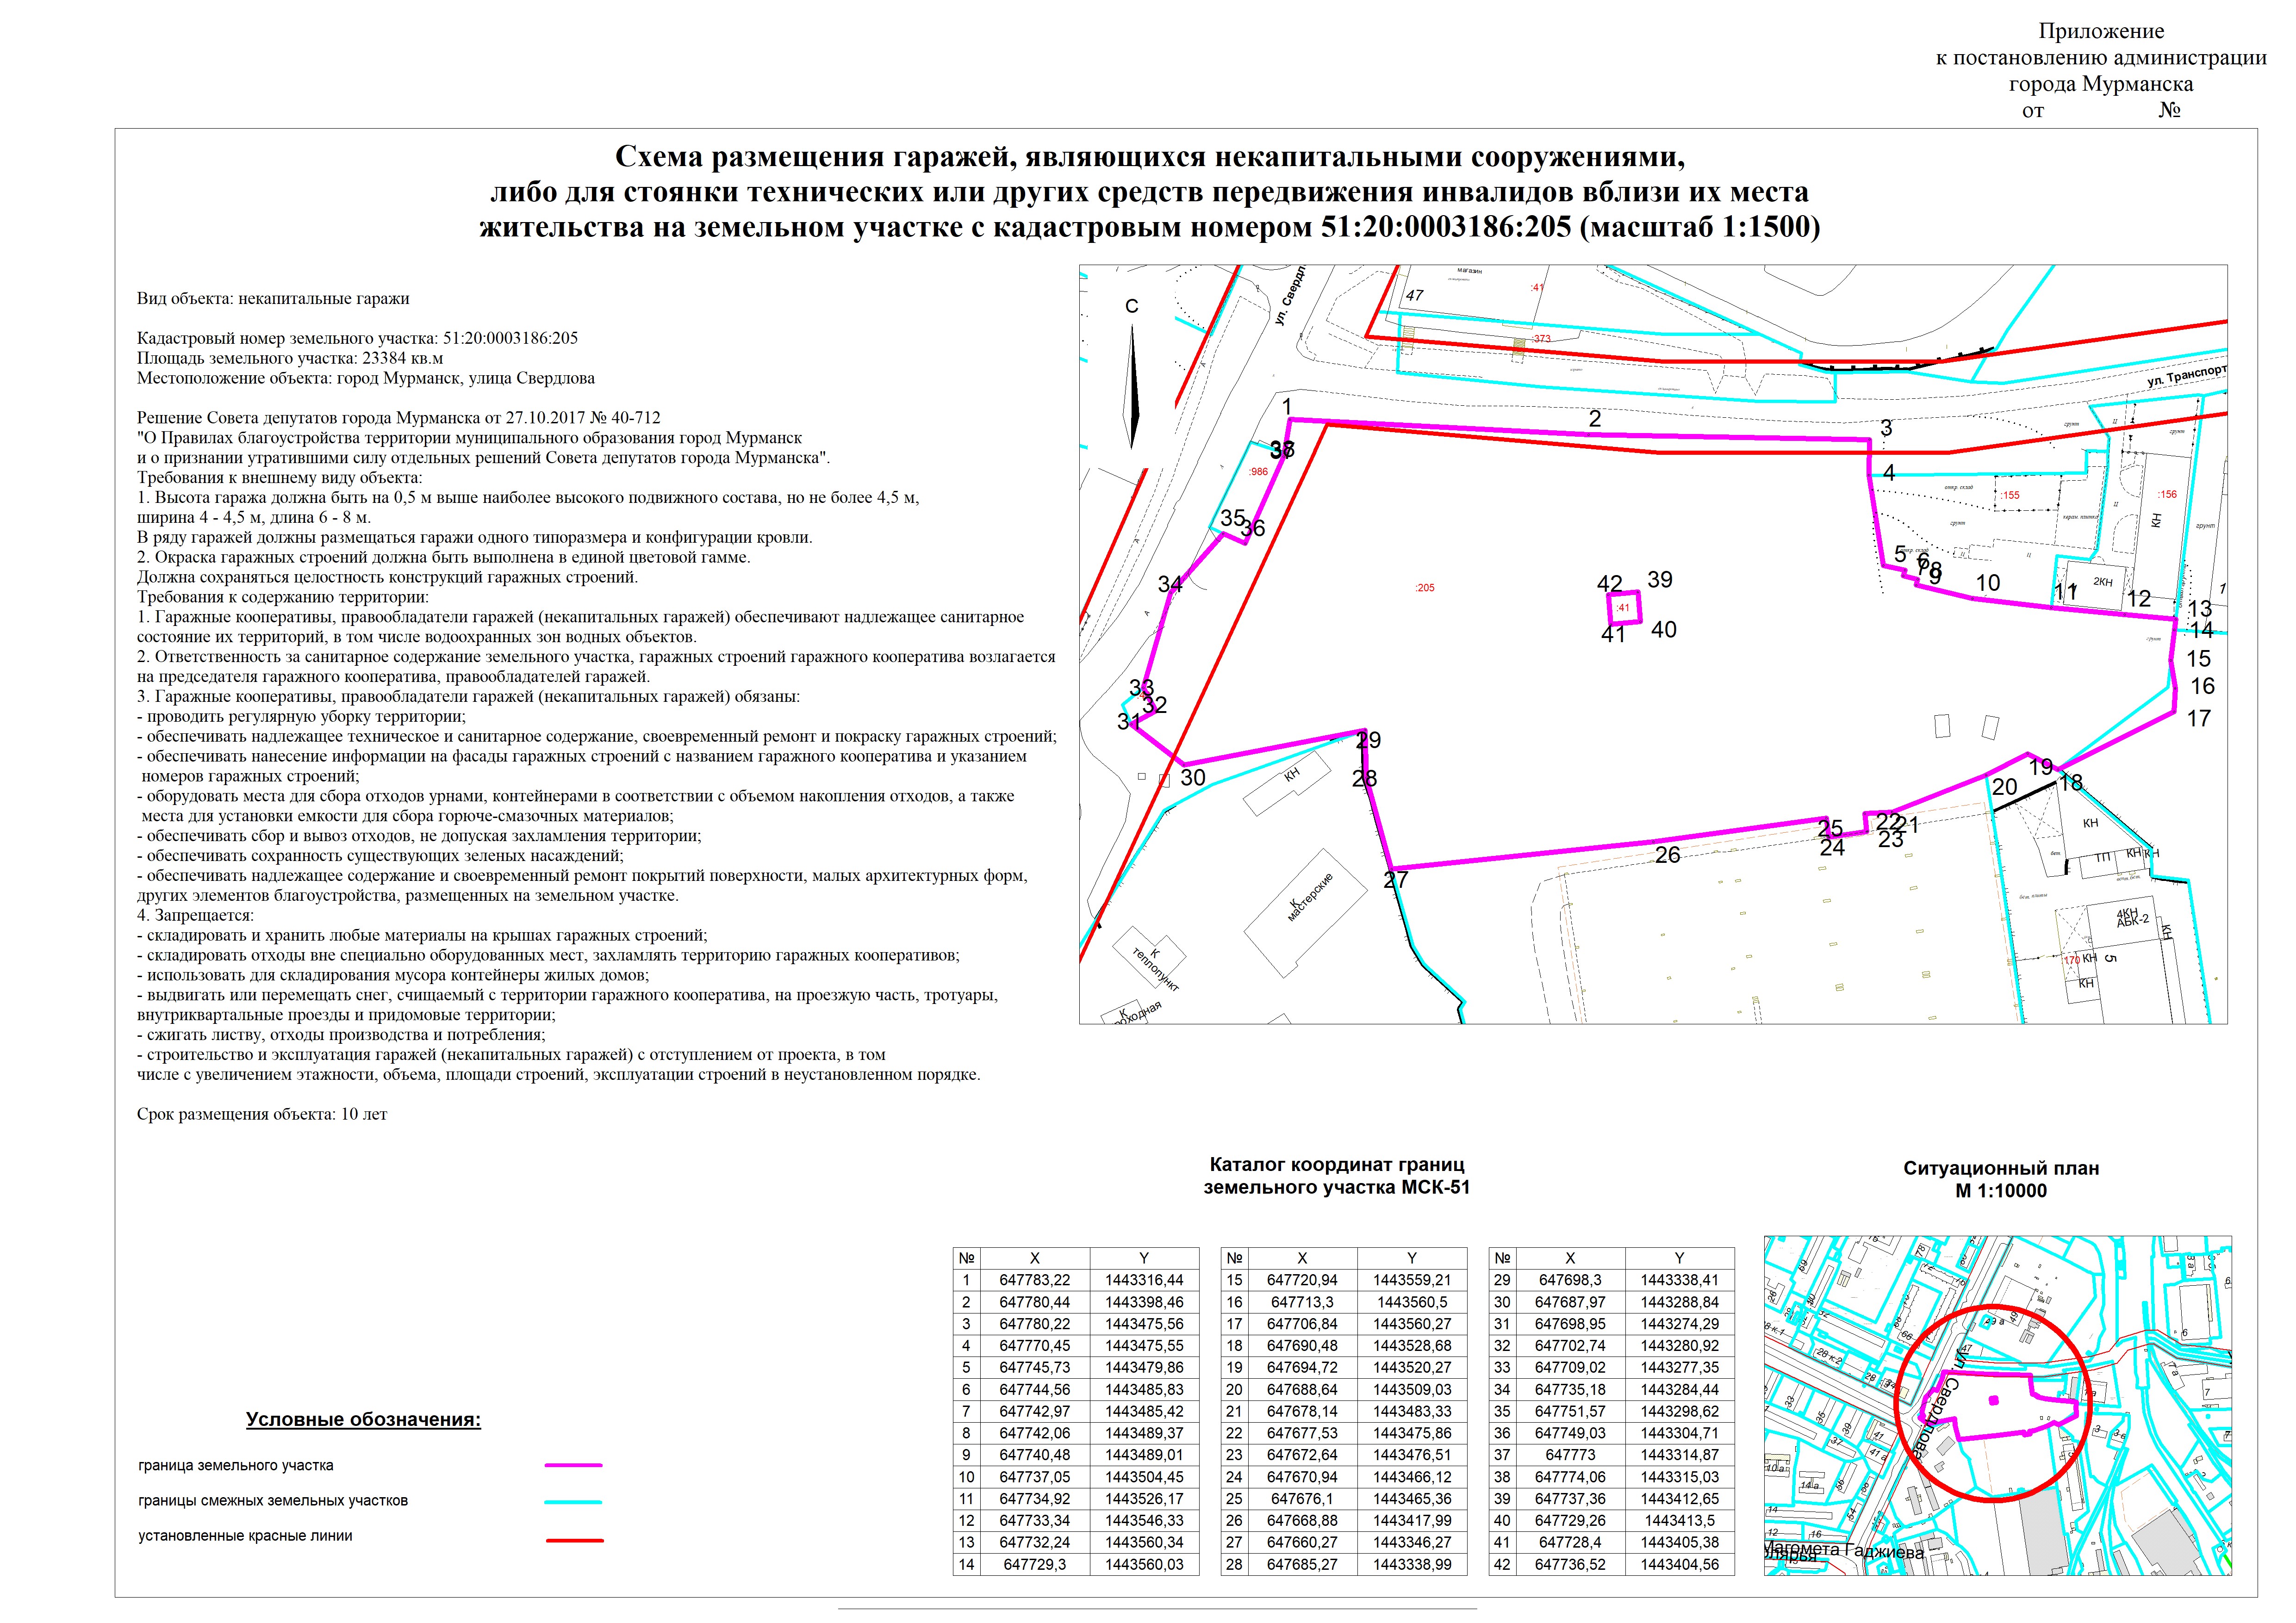Click the magenta parcel boundary legend line
Viewport: 2296px width, 1623px height.
(x=573, y=1465)
